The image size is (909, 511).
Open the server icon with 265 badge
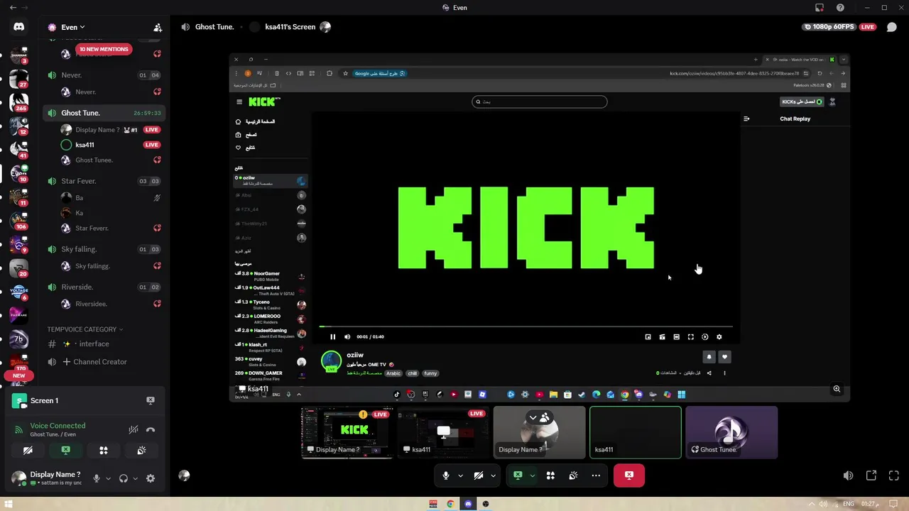[19, 102]
